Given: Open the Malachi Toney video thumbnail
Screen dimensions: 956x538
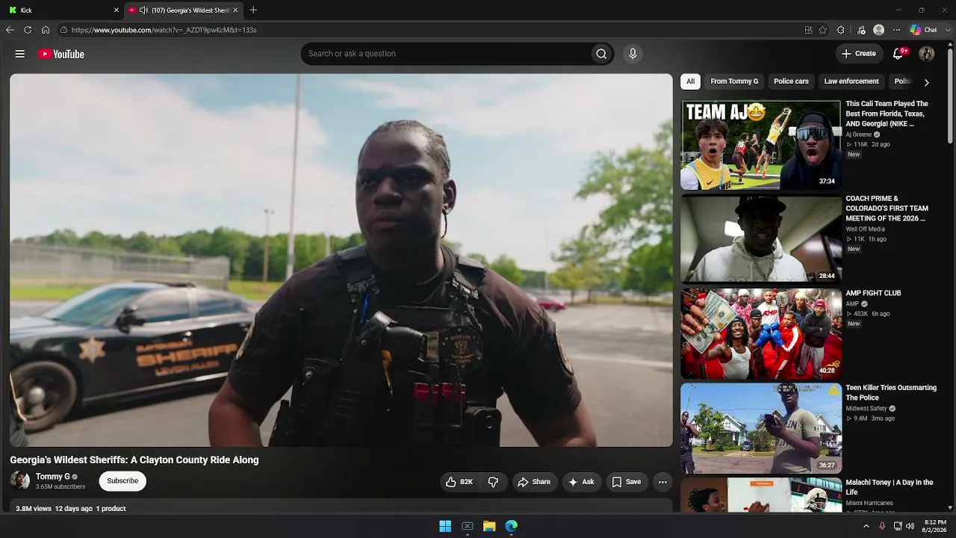Looking at the screenshot, I should pyautogui.click(x=761, y=495).
